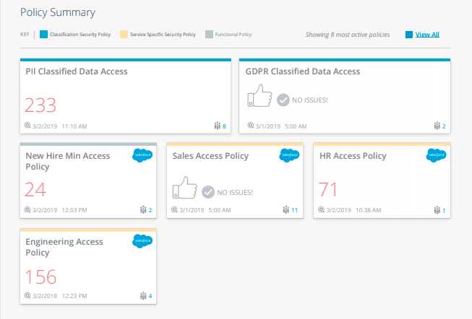Click the blue square beside View All
The height and width of the screenshot is (319, 472).
tap(409, 35)
